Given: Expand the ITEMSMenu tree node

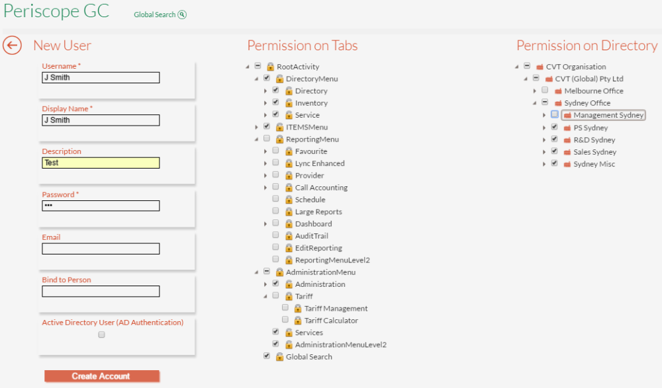Looking at the screenshot, I should tap(256, 127).
